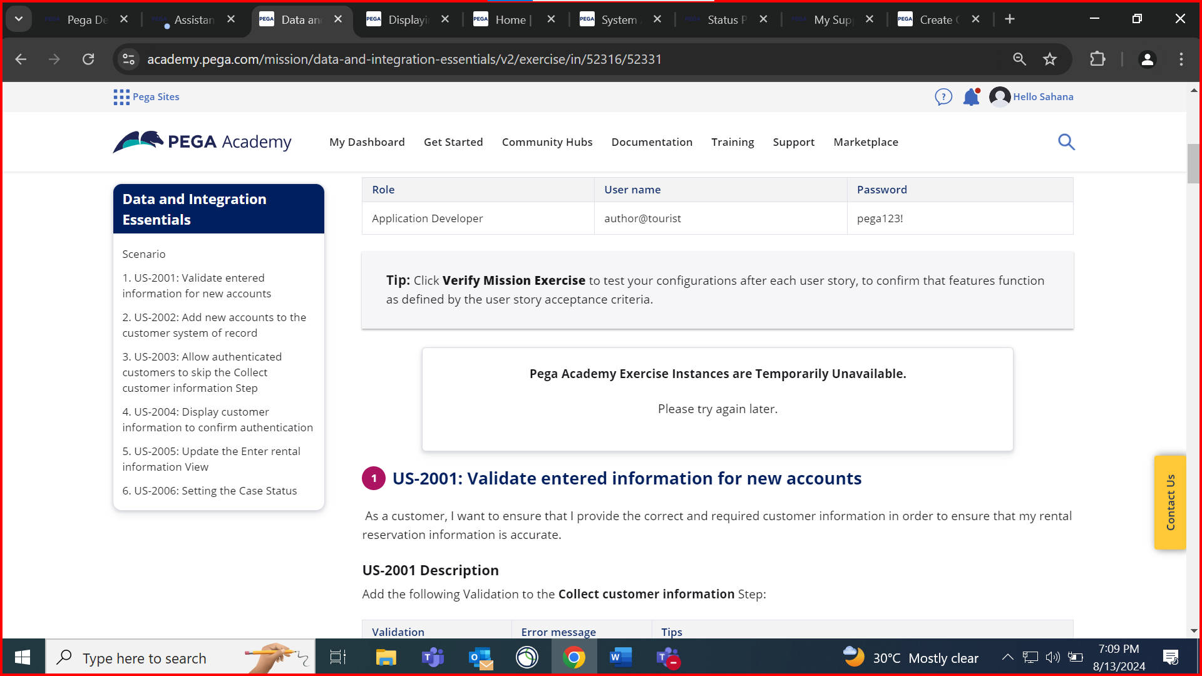The width and height of the screenshot is (1202, 676).
Task: Click the Chrome taskbar icon
Action: [574, 657]
